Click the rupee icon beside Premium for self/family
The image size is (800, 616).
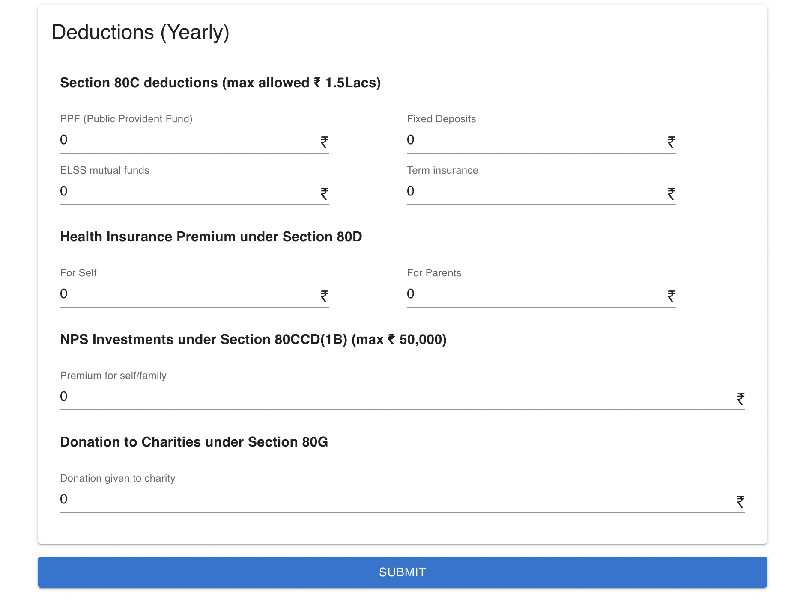[740, 398]
